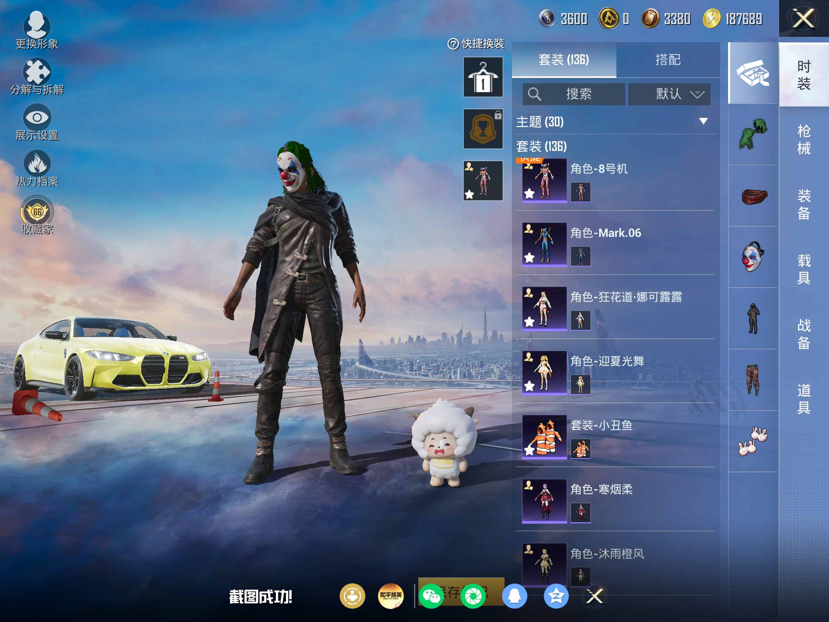
Task: Click the 快捷换装 label text
Action: tap(483, 44)
